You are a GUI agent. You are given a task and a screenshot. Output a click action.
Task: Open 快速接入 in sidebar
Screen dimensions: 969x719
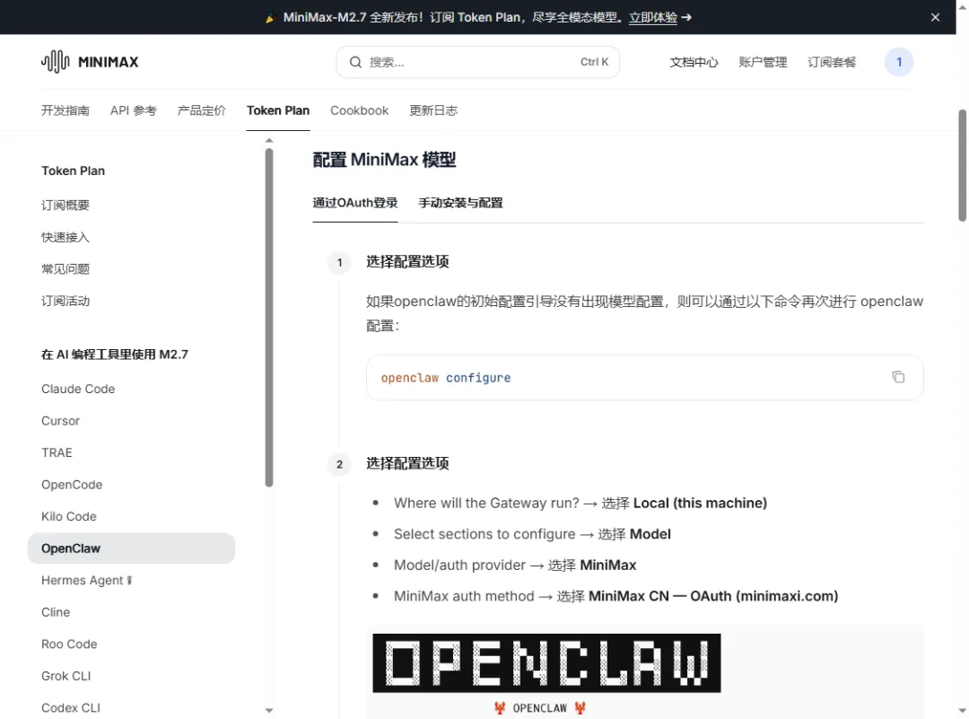(x=65, y=237)
